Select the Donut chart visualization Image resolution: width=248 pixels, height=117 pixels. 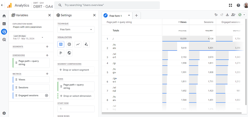(69, 44)
